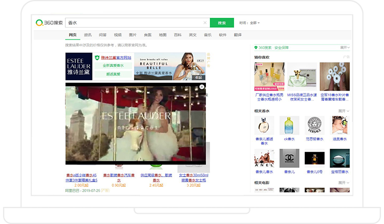Viewport: 384px width, 224px height.
Task: Open the 空军18香水补片 ad link
Action: tap(335, 97)
